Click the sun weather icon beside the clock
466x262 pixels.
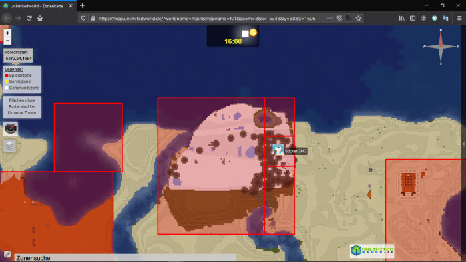[x=253, y=33]
